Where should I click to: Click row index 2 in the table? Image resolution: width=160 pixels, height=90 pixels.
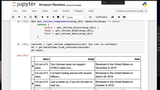pyautogui.click(x=33, y=83)
